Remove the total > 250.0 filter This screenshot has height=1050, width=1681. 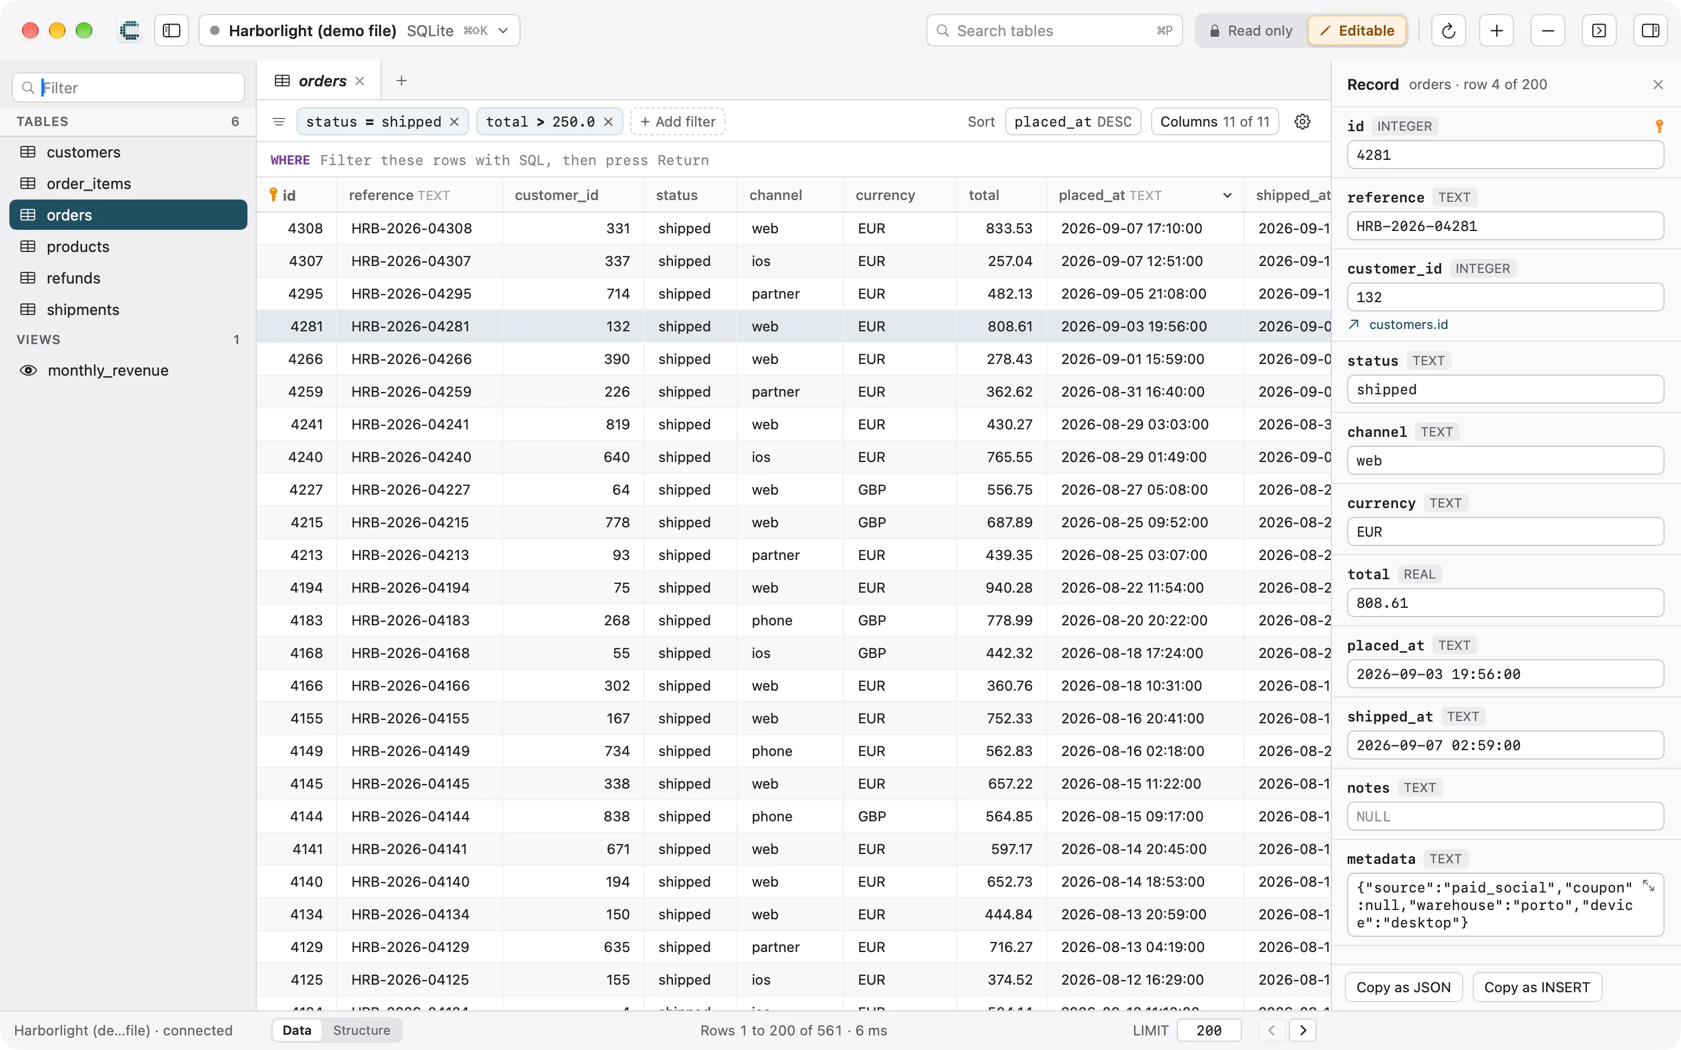pos(609,121)
